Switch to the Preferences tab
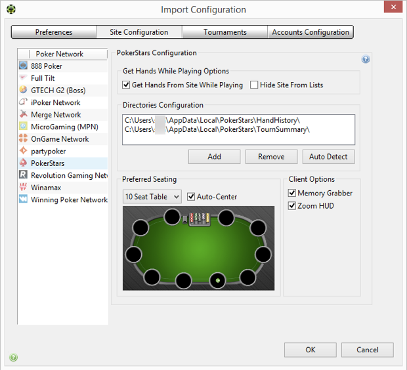The width and height of the screenshot is (407, 370). (x=54, y=32)
